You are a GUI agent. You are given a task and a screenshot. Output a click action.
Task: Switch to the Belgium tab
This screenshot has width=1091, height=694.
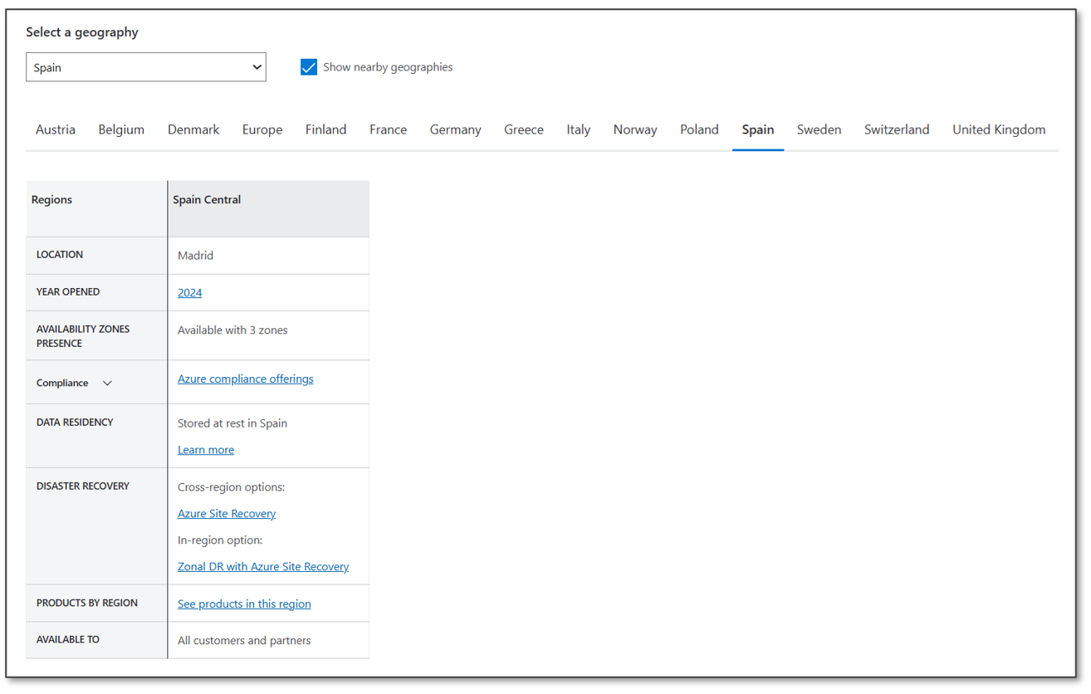(121, 130)
